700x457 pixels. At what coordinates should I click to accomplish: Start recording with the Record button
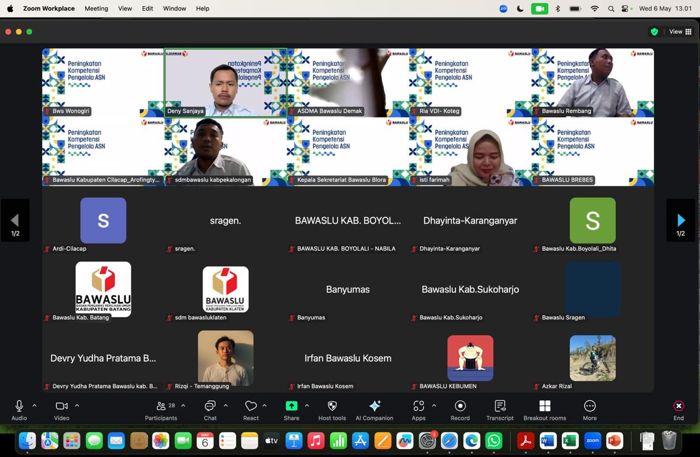tap(460, 410)
